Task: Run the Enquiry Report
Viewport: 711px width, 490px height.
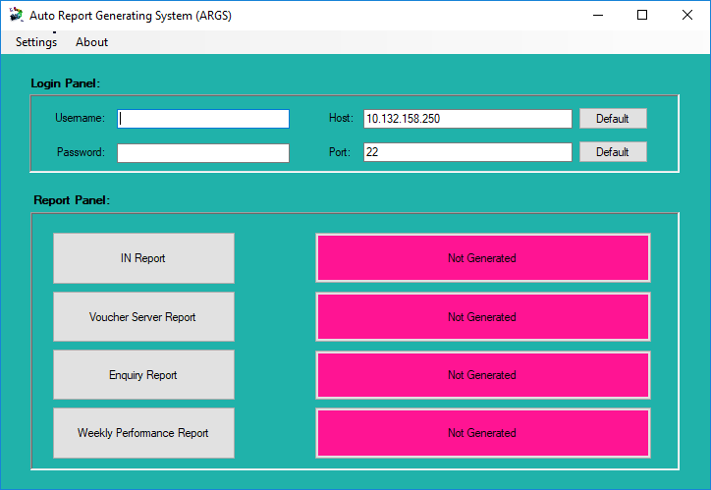Action: coord(143,375)
